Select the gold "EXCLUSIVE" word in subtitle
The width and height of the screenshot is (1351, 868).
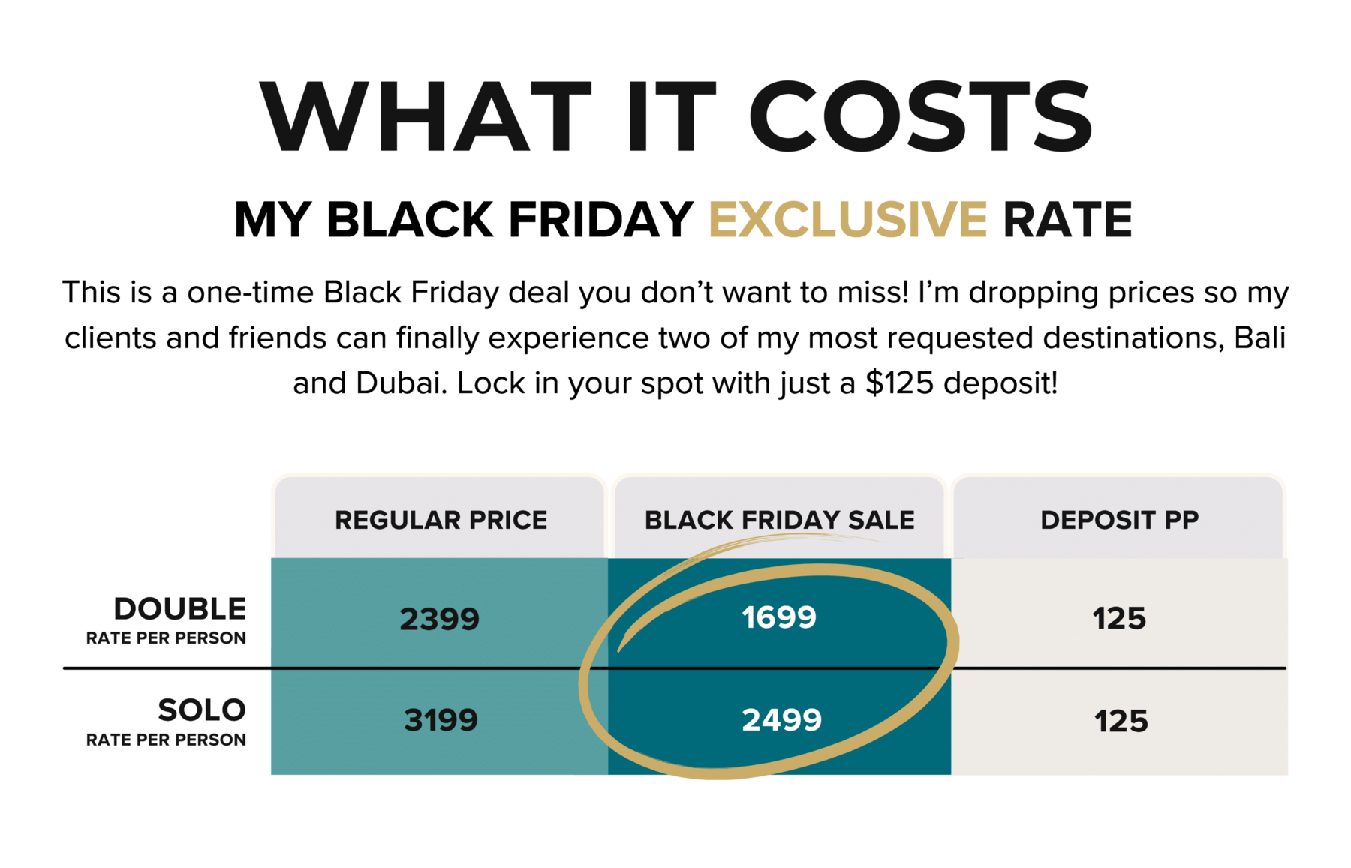847,220
